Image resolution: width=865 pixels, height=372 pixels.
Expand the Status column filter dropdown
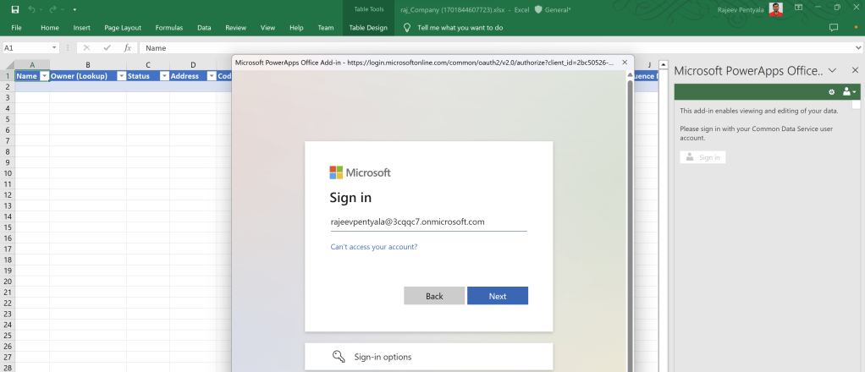pyautogui.click(x=164, y=76)
